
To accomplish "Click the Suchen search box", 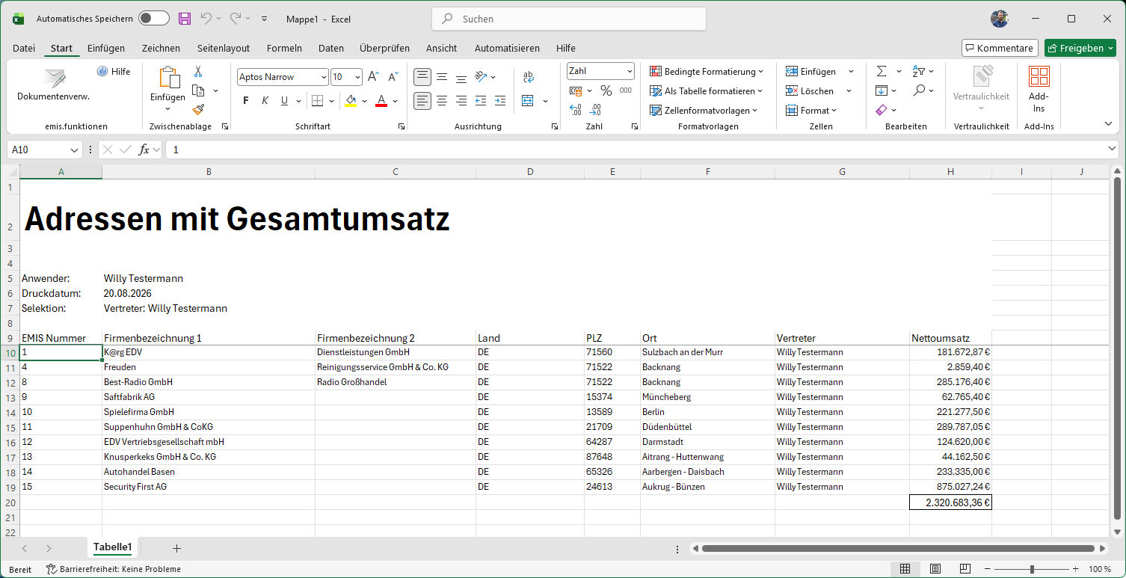I will coord(569,19).
